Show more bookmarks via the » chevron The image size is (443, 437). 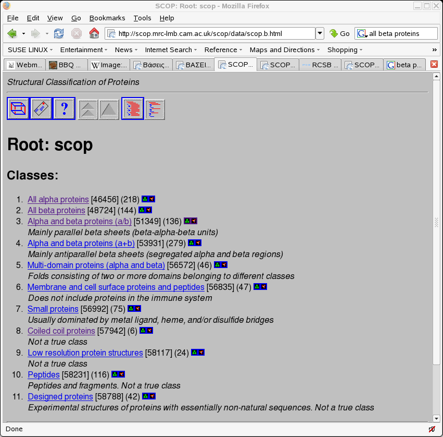click(435, 50)
